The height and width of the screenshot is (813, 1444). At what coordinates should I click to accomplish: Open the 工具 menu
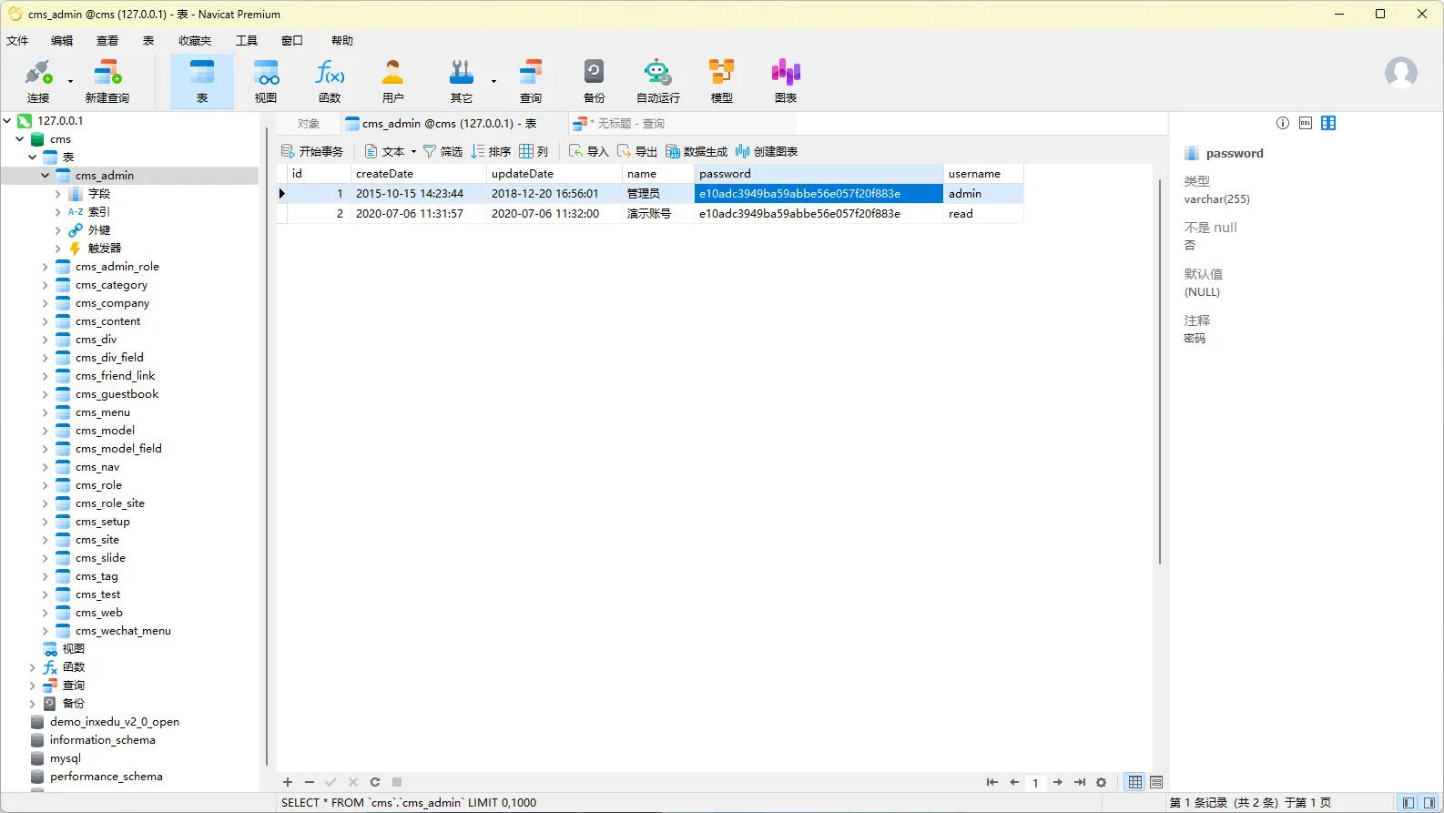pyautogui.click(x=247, y=41)
